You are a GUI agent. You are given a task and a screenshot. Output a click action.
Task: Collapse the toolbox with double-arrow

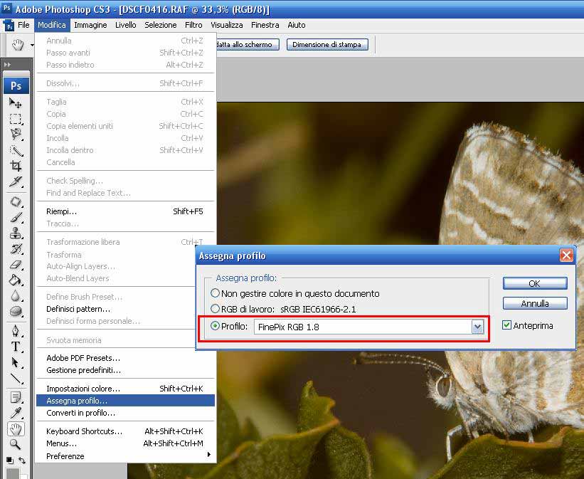pyautogui.click(x=7, y=65)
